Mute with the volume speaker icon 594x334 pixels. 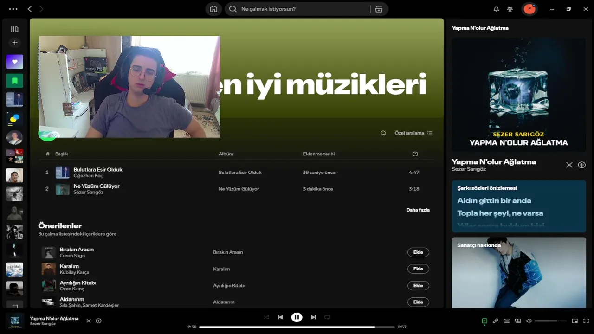[529, 321]
